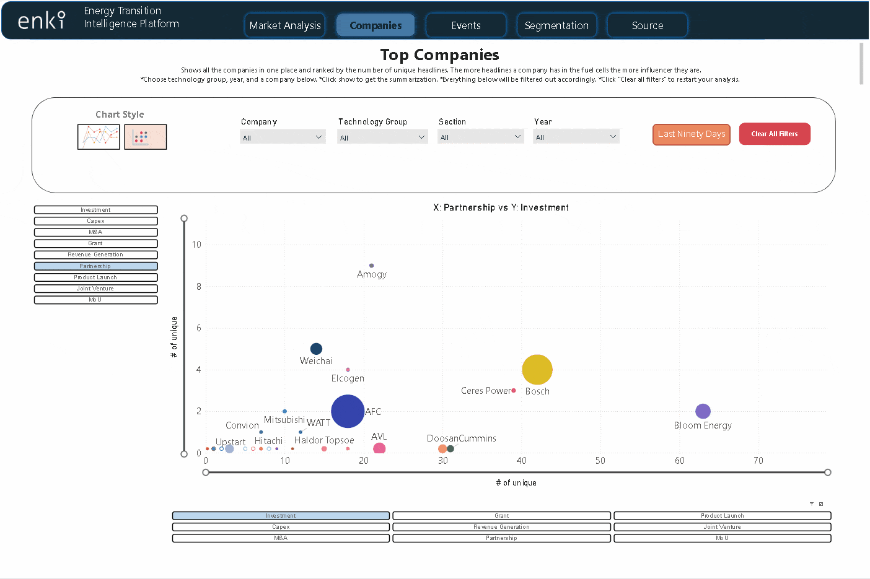Expand the Technology Group dropdown
The image size is (870, 579).
(382, 137)
